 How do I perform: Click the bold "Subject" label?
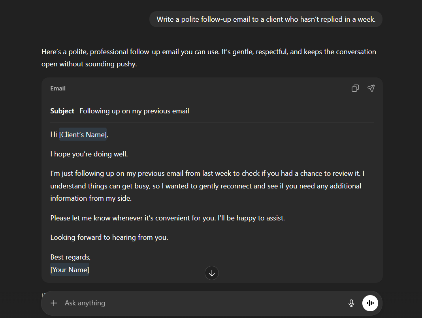[x=62, y=111]
